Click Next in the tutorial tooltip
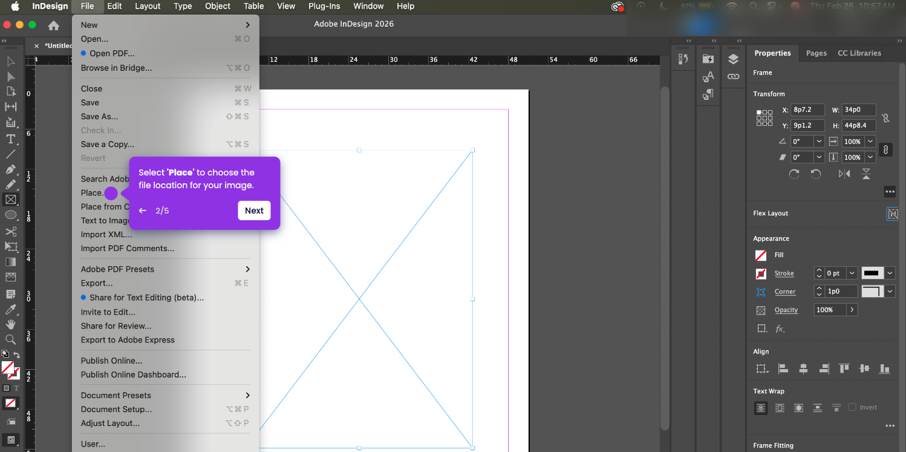Screen dimensions: 906x452 [254, 211]
